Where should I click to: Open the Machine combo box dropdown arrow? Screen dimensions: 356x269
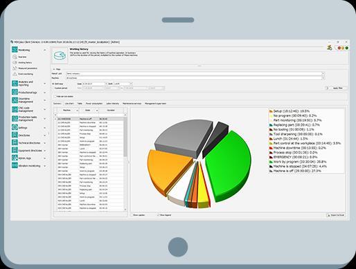click(x=323, y=78)
